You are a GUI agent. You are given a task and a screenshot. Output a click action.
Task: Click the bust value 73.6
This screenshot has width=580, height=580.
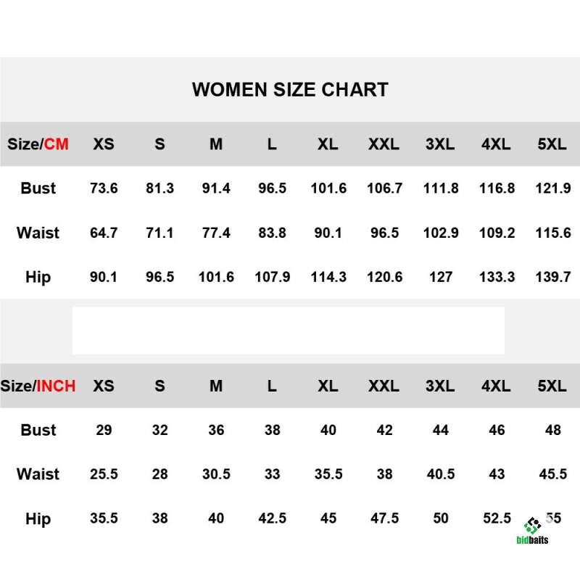[x=104, y=188]
